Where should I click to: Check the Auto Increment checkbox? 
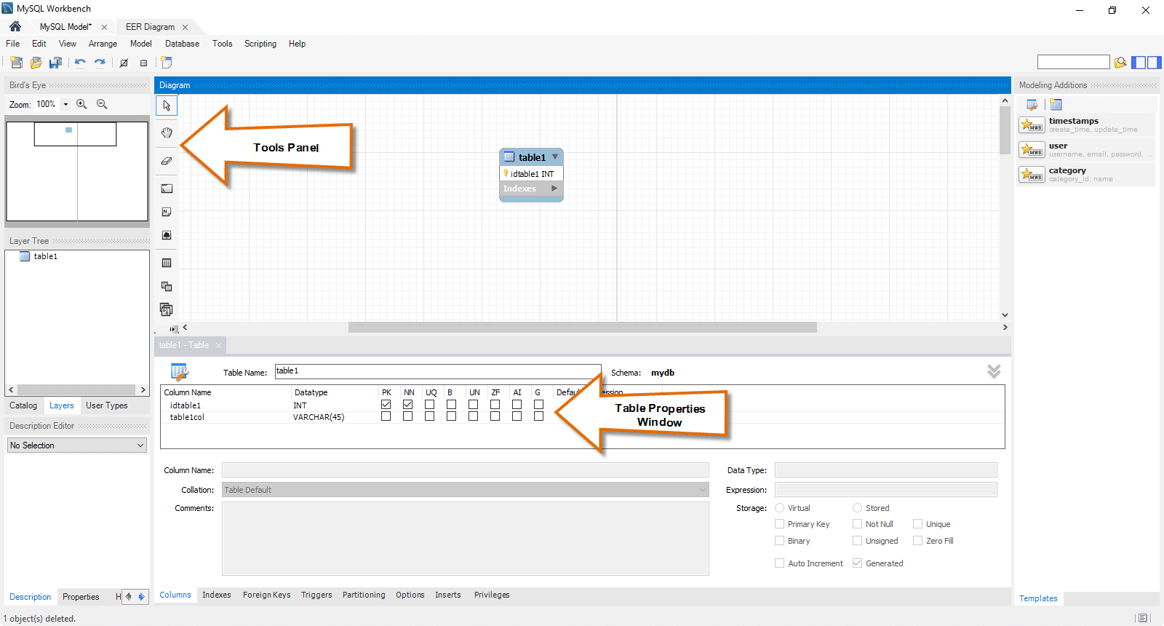click(x=780, y=563)
